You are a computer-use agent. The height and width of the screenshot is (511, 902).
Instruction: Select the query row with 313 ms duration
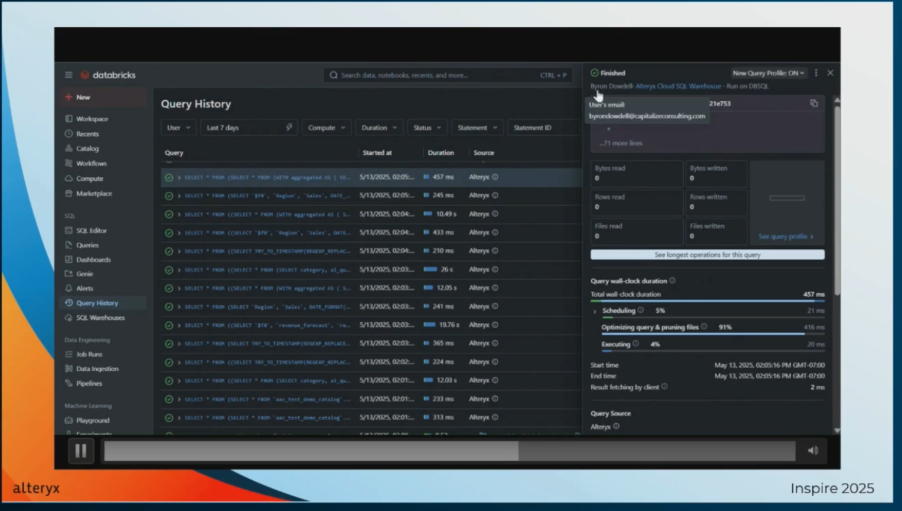(x=371, y=418)
